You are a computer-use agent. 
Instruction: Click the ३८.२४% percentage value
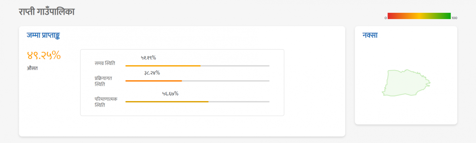tap(152, 73)
